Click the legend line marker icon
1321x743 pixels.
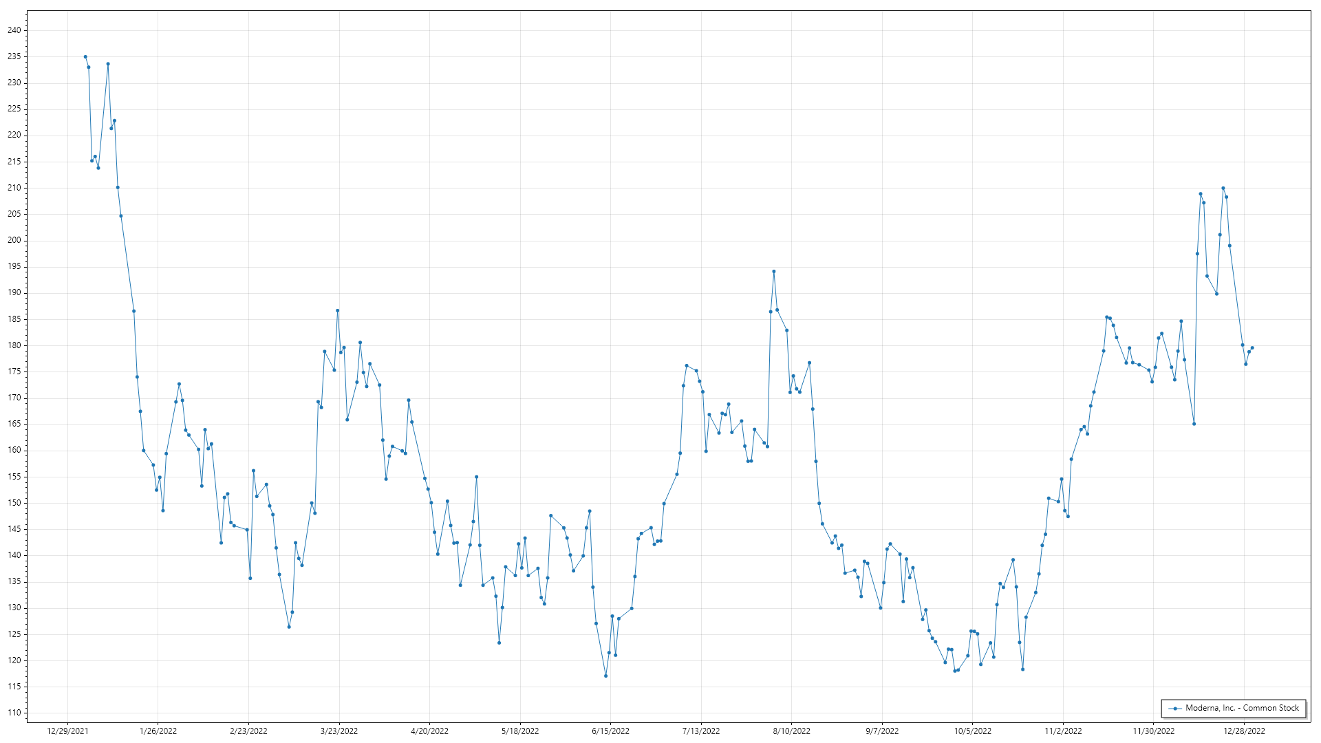coord(1175,709)
